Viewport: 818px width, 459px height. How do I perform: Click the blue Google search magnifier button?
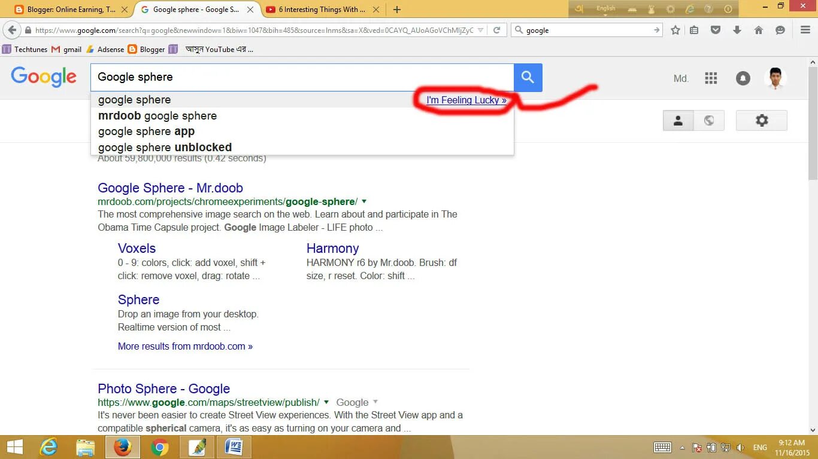pyautogui.click(x=528, y=77)
